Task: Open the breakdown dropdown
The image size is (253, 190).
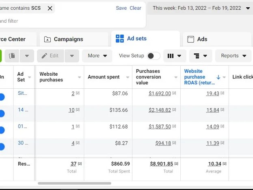Action: click(201, 56)
